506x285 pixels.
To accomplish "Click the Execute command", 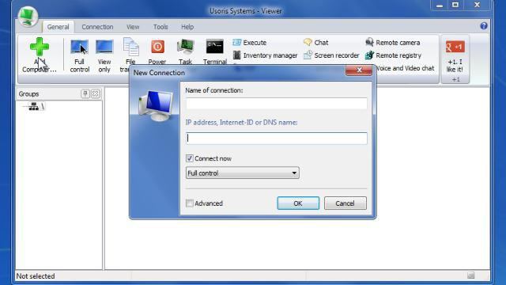I will point(250,43).
